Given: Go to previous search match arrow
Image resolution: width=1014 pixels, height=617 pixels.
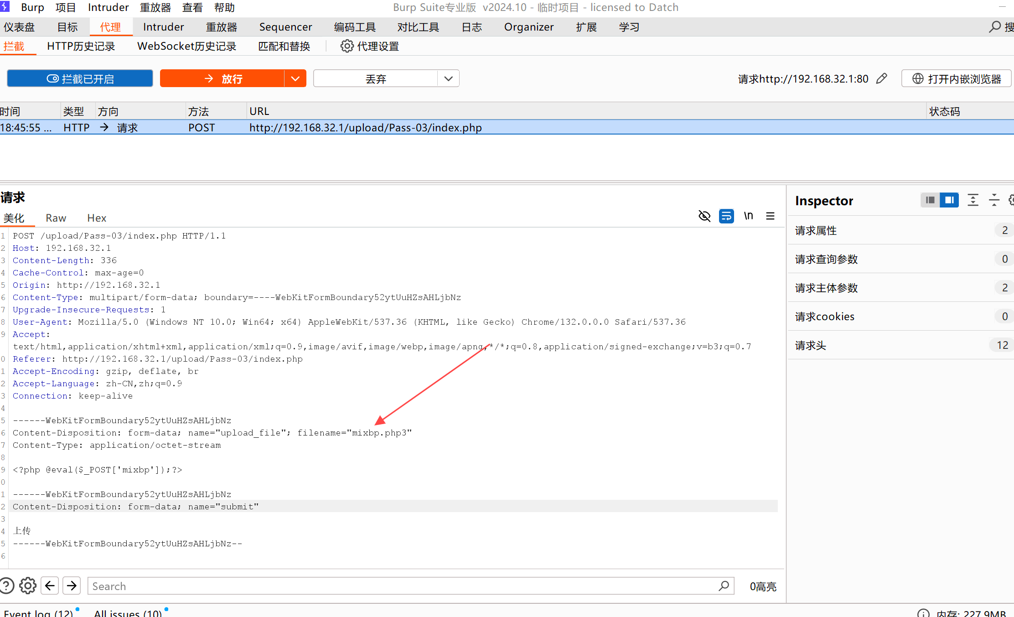Looking at the screenshot, I should point(50,586).
